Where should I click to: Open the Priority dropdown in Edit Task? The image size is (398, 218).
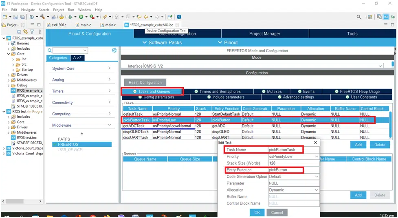317,156
